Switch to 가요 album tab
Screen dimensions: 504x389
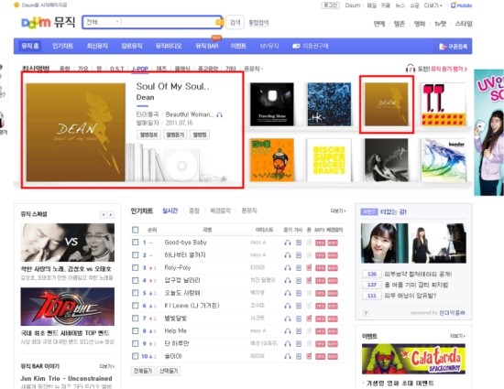point(82,69)
